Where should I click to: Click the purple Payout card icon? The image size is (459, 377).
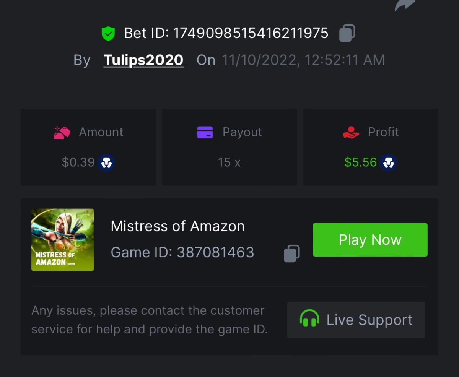(205, 132)
